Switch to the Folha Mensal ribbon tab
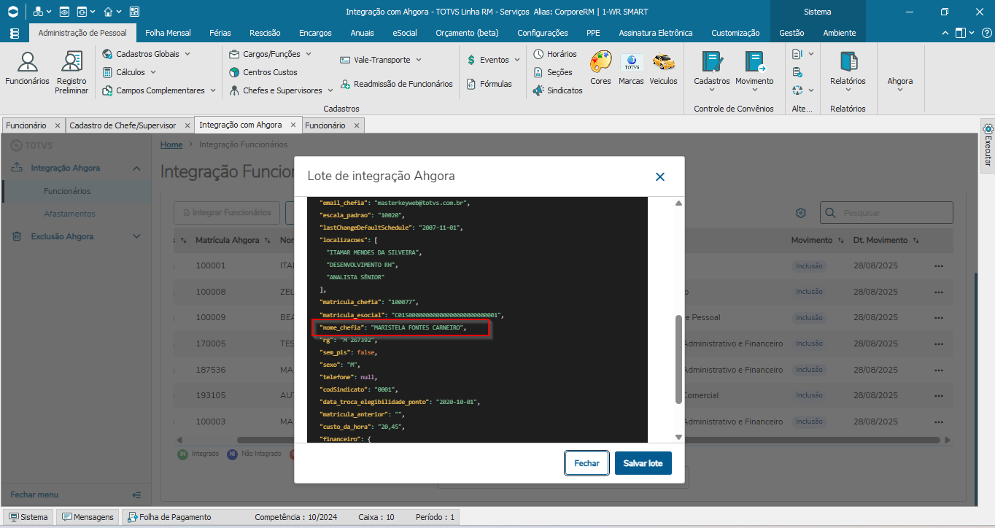Image resolution: width=995 pixels, height=528 pixels. (x=168, y=33)
